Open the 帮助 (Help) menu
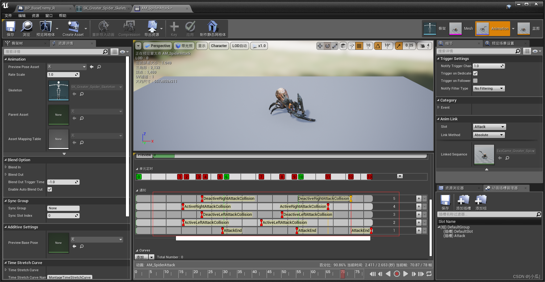The image size is (545, 282). pyautogui.click(x=63, y=16)
